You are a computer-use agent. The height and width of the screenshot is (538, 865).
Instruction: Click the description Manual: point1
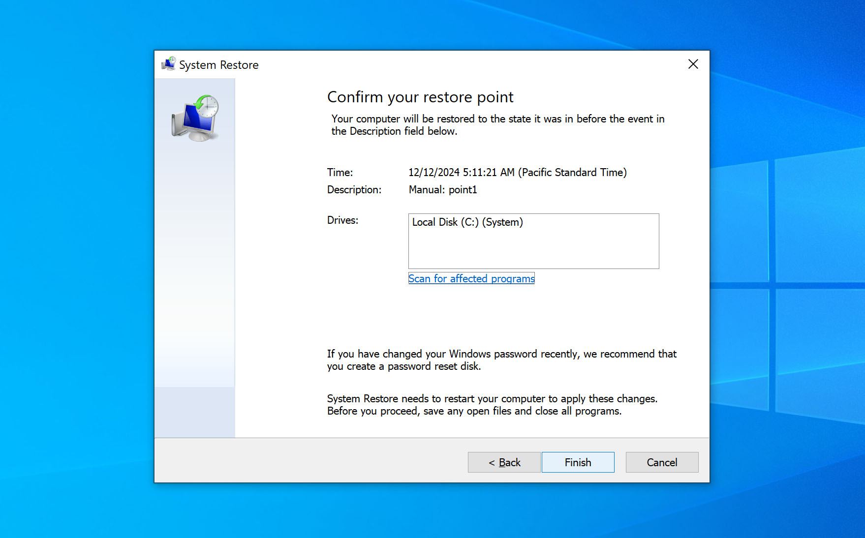443,190
